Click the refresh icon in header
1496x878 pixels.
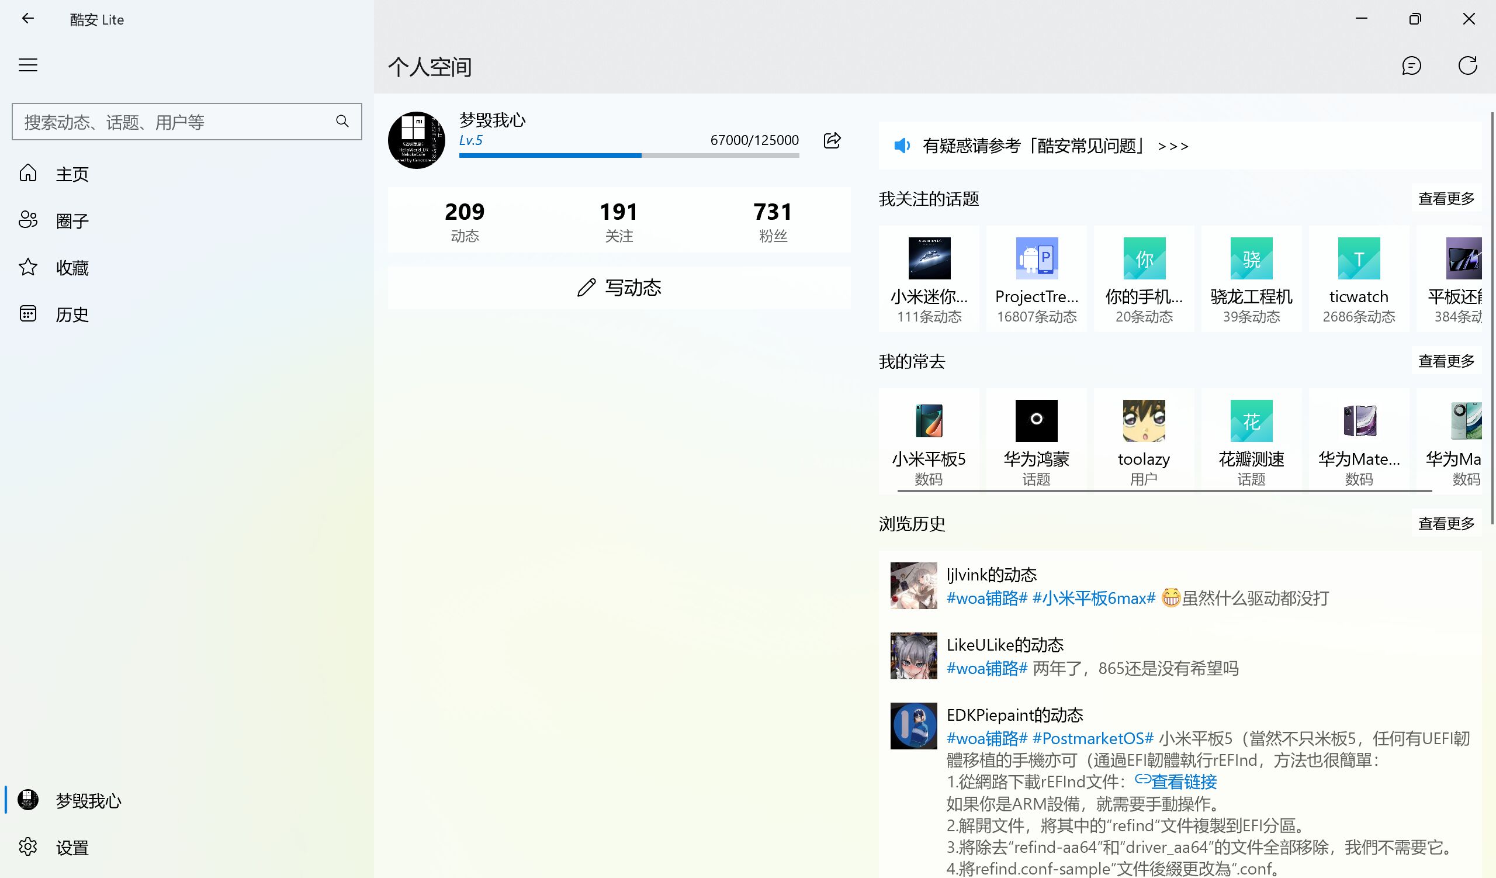(x=1467, y=66)
